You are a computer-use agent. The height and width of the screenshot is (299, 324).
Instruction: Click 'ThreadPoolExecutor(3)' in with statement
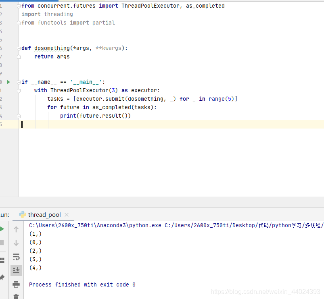pos(84,90)
